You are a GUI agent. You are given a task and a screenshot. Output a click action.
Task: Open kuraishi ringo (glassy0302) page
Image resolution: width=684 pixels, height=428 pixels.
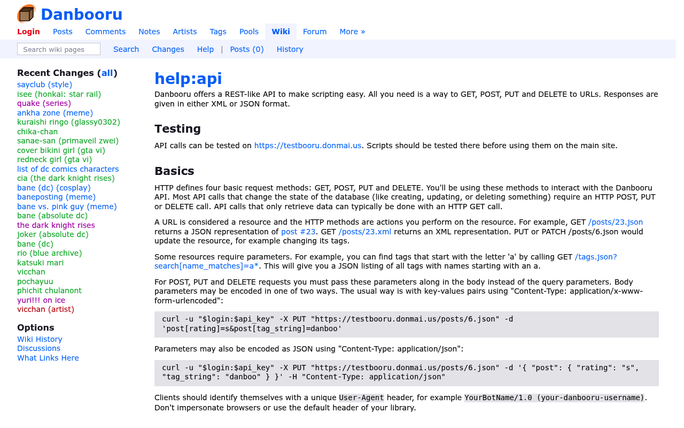(x=68, y=122)
